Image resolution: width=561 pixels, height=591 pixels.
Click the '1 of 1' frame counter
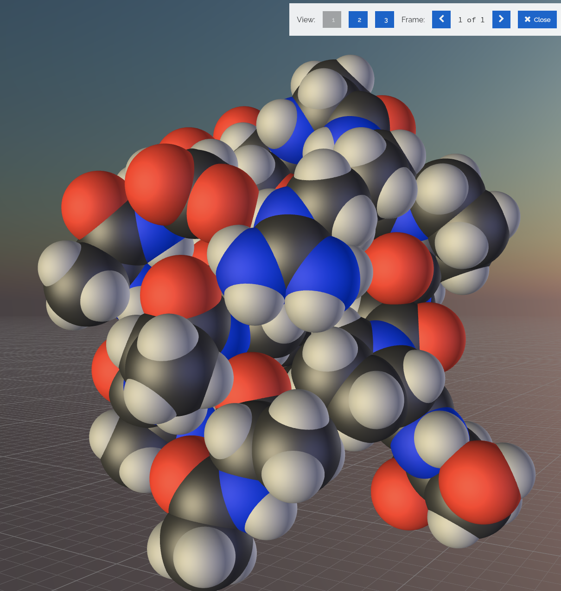pos(471,19)
